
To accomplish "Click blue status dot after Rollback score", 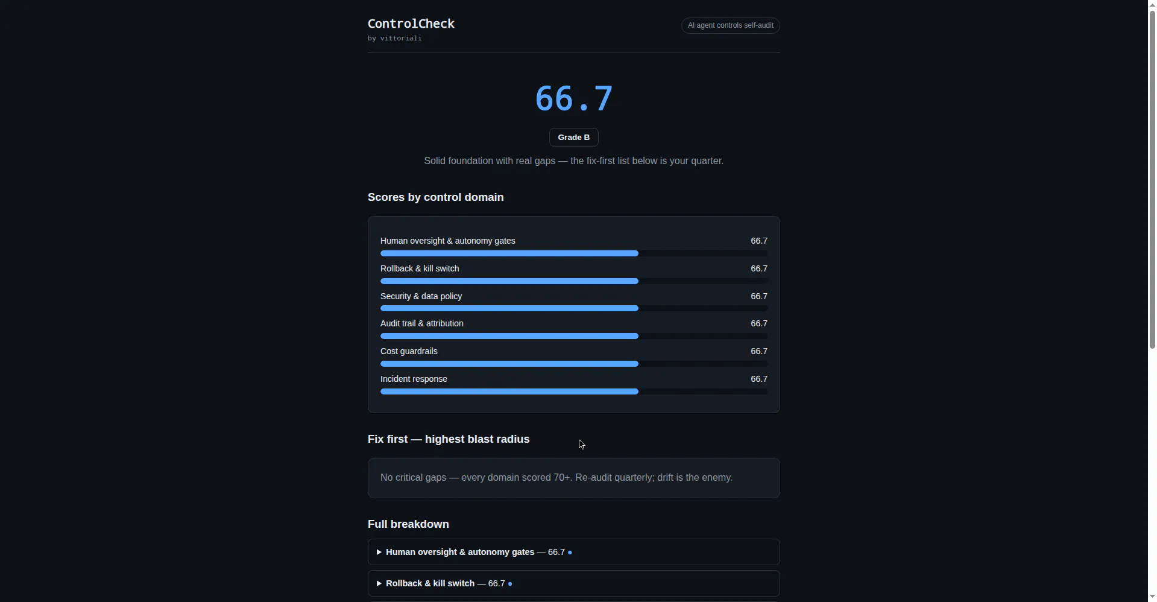I will click(510, 584).
